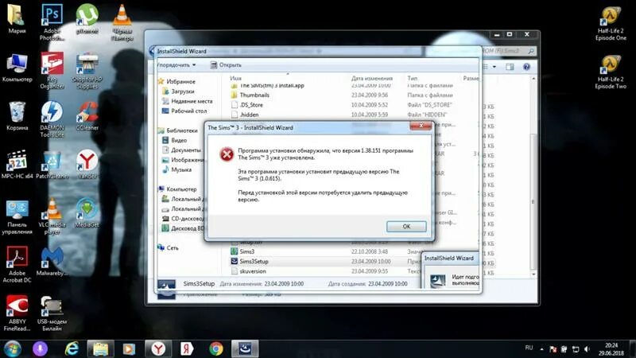Open ABBYY FineReader desktop icon

pyautogui.click(x=17, y=313)
